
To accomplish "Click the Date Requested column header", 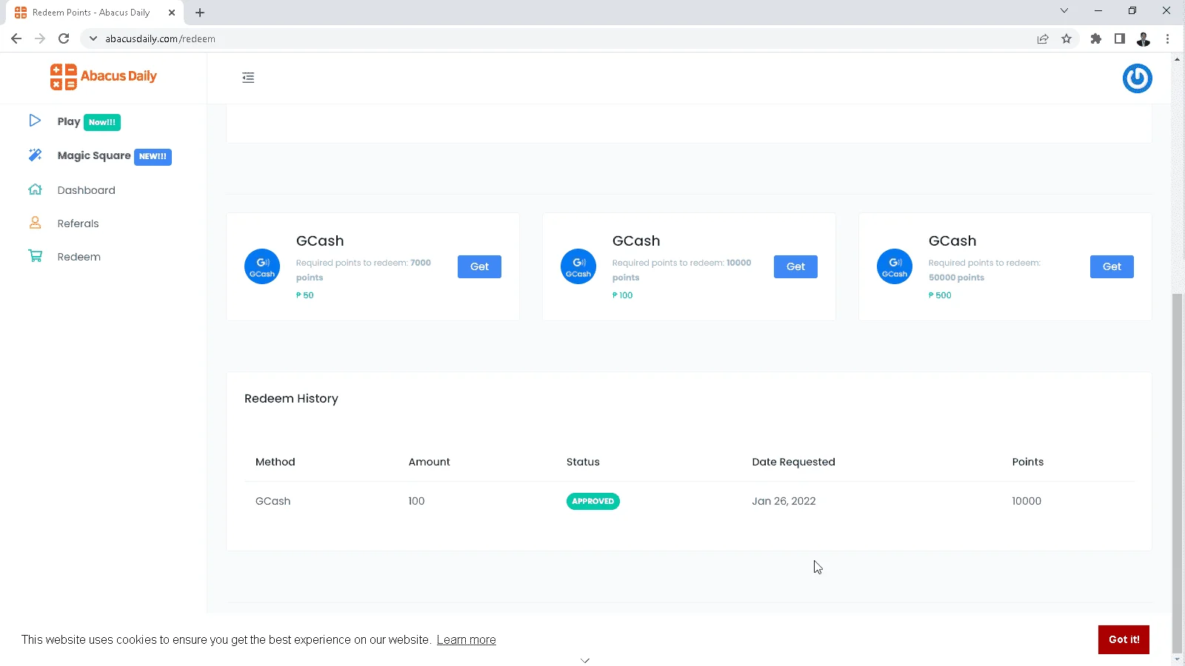I will point(794,462).
